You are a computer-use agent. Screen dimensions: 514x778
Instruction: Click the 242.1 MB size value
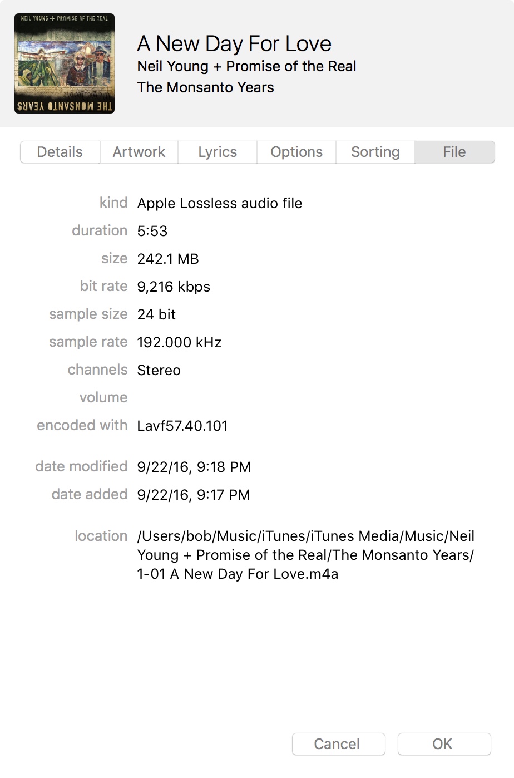point(168,259)
